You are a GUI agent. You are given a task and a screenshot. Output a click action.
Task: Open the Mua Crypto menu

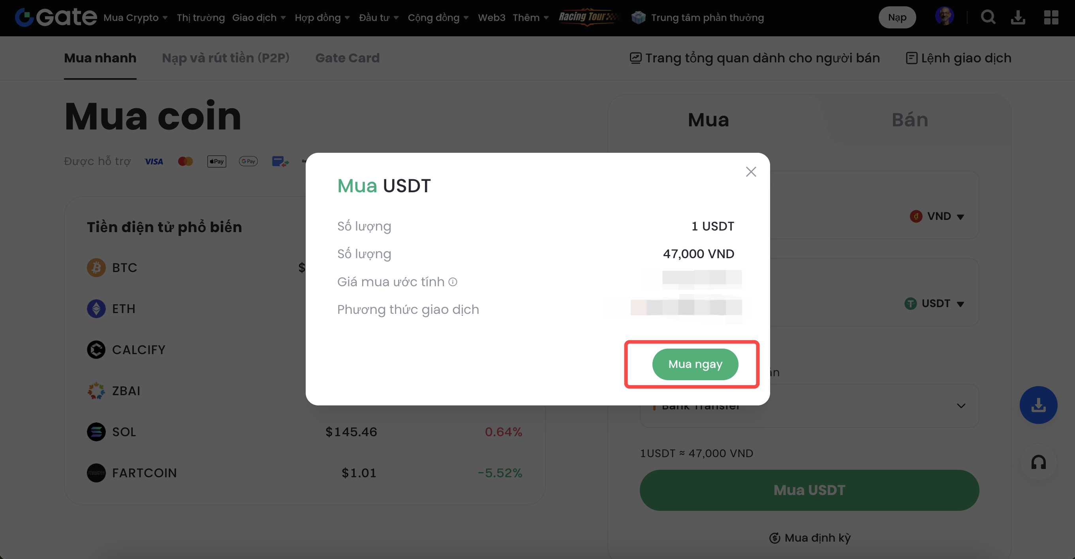point(135,17)
